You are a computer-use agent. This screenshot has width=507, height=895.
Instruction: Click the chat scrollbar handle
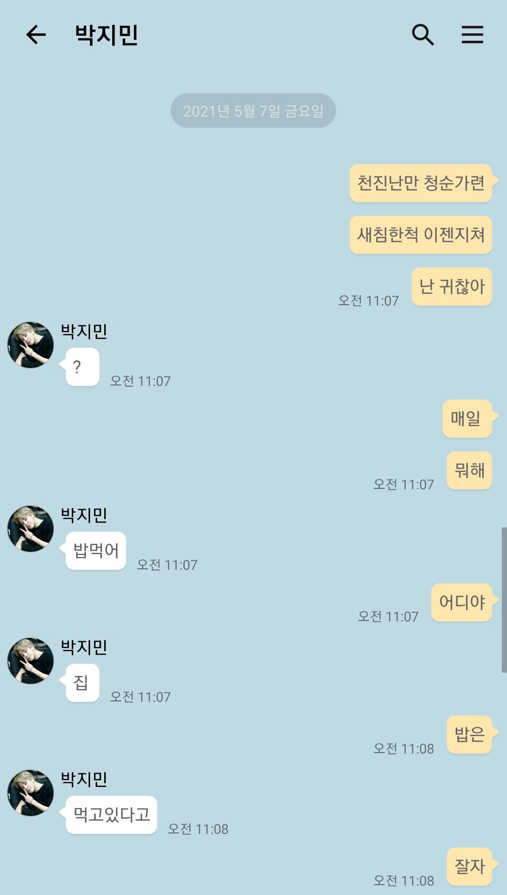(504, 600)
